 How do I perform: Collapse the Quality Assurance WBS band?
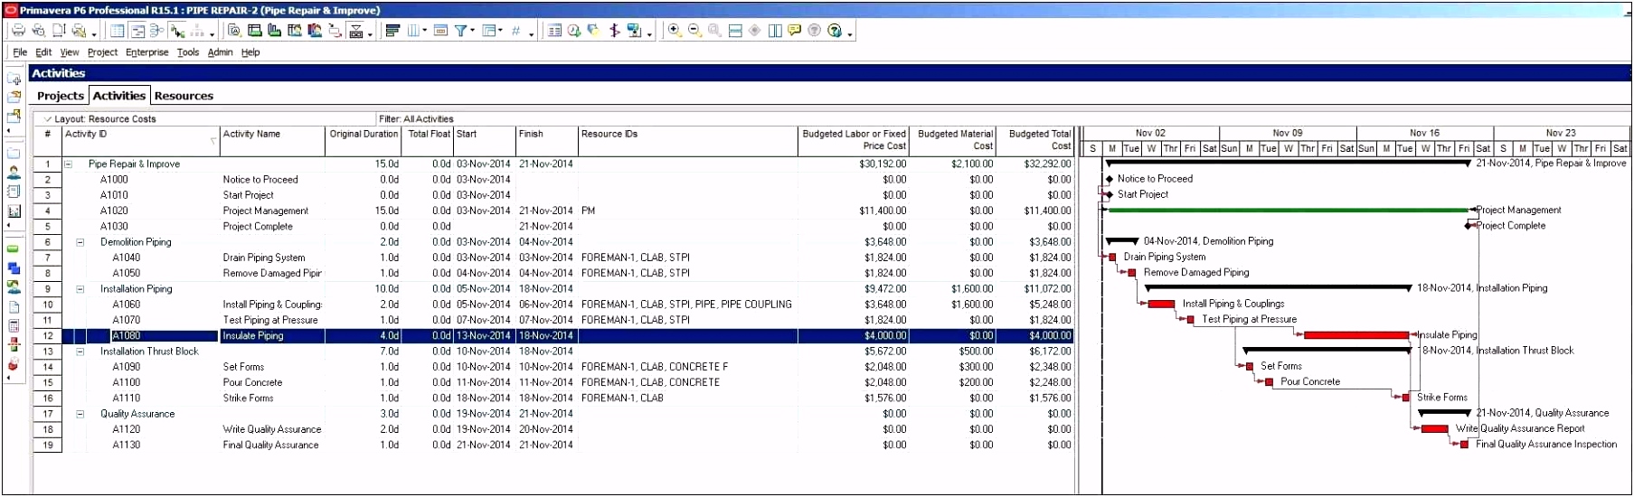tap(80, 414)
